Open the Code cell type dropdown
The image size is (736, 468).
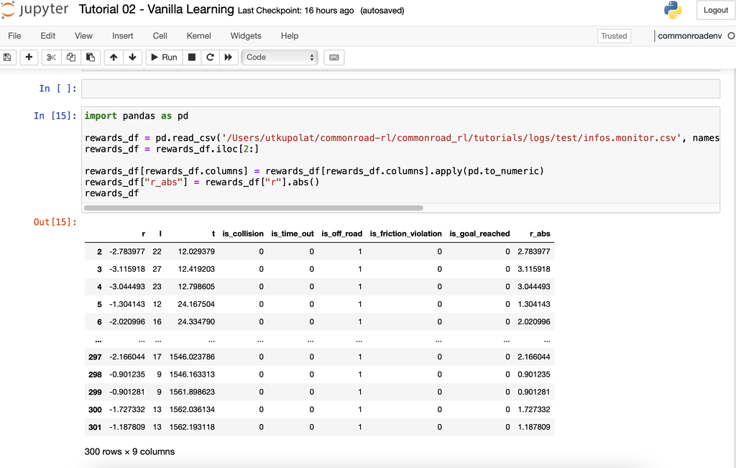click(280, 58)
